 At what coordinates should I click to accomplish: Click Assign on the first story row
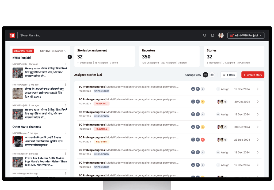click(x=223, y=89)
